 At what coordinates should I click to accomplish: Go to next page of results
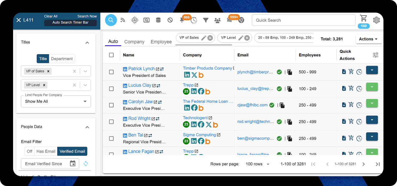pos(363,164)
